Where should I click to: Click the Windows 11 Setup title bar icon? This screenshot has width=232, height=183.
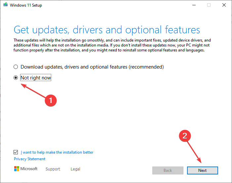(6, 5)
